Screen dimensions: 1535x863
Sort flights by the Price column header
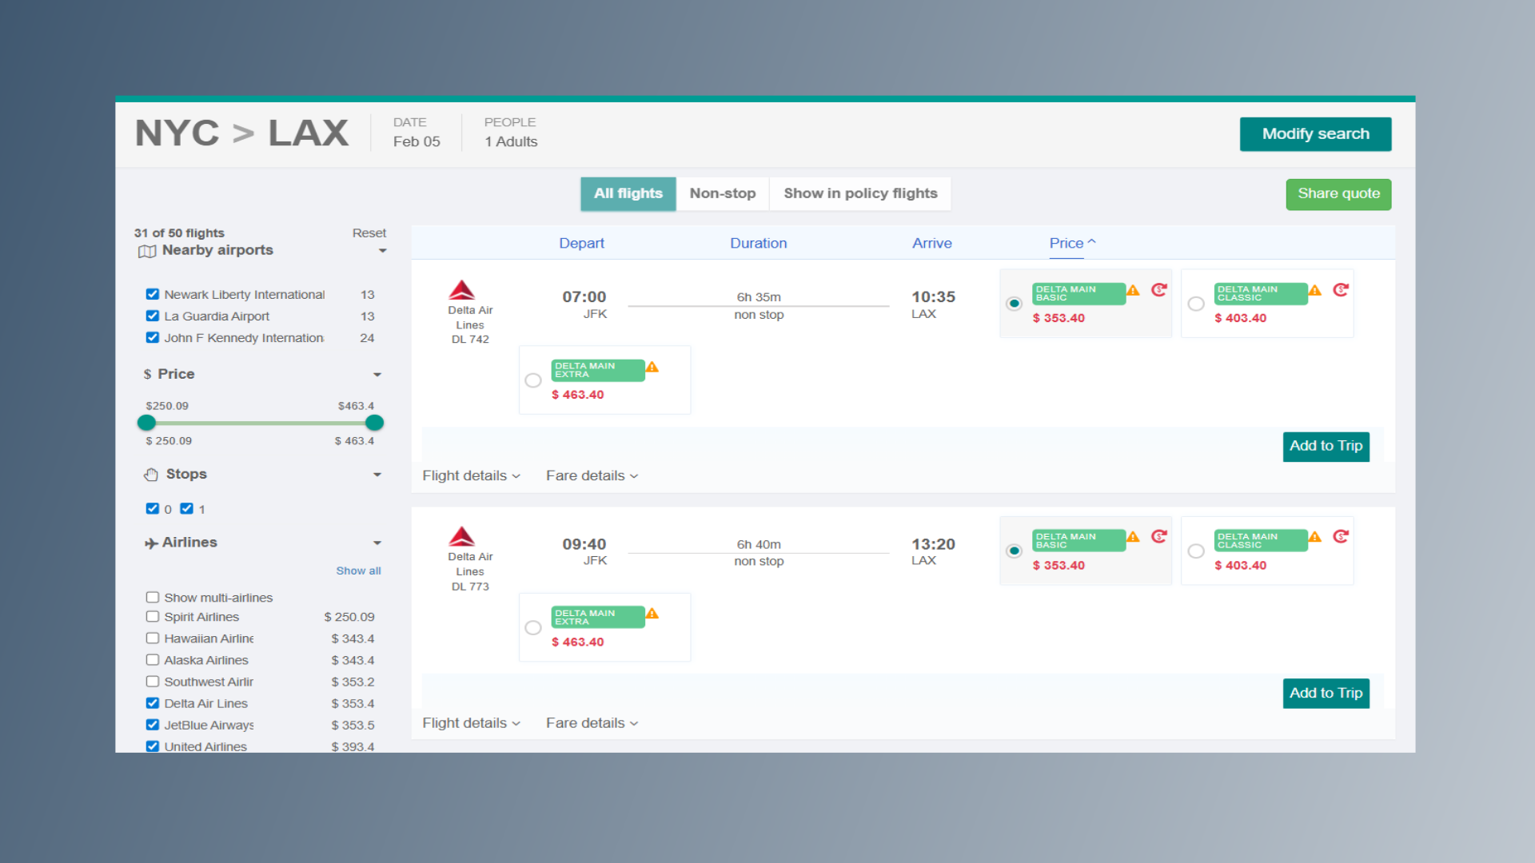point(1067,243)
